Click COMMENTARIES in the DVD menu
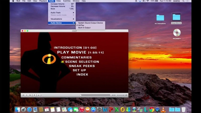The height and width of the screenshot is (113, 201). click(x=77, y=57)
